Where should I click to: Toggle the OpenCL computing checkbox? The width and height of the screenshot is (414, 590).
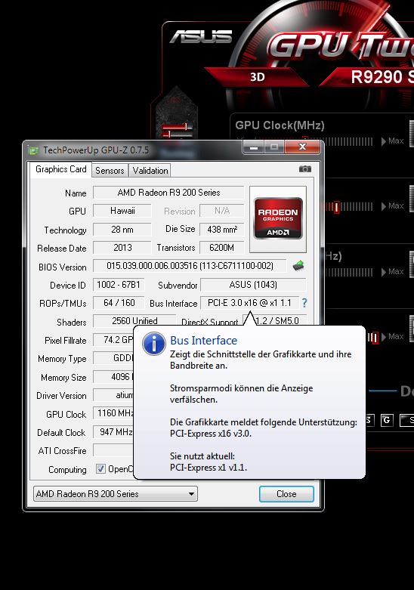tap(100, 469)
